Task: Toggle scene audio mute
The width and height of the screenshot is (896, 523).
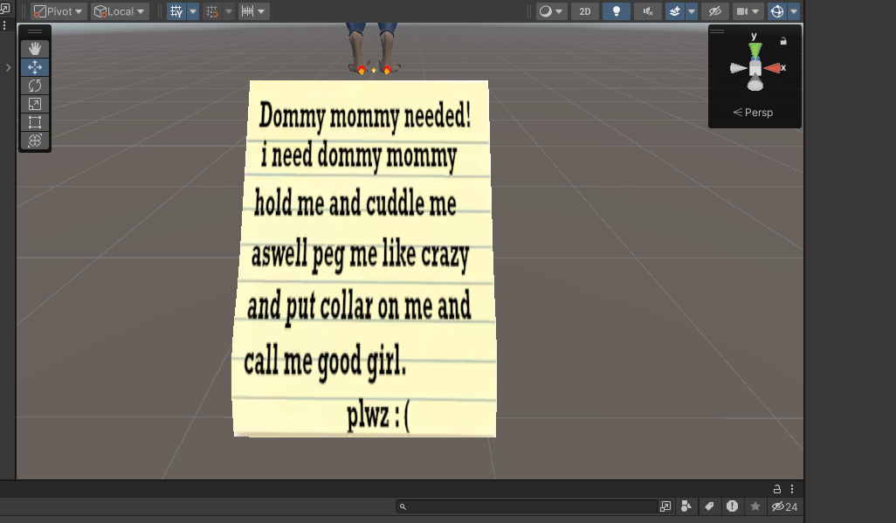Action: click(x=648, y=11)
